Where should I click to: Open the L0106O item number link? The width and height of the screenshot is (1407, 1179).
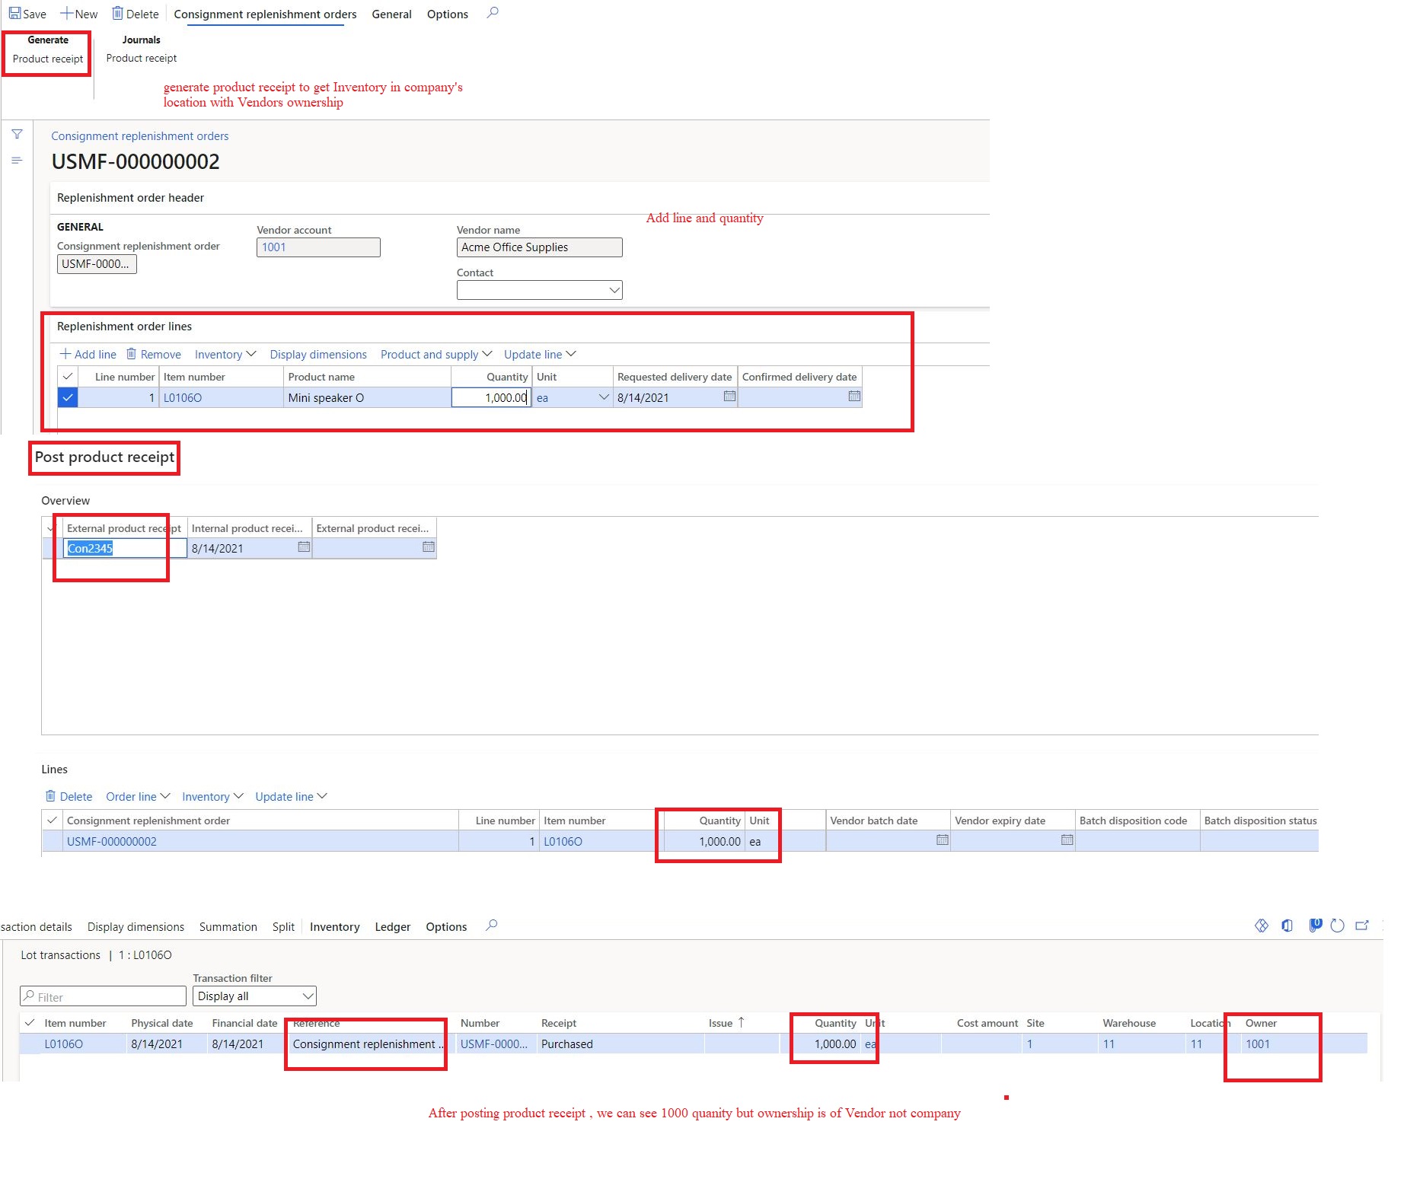[183, 397]
